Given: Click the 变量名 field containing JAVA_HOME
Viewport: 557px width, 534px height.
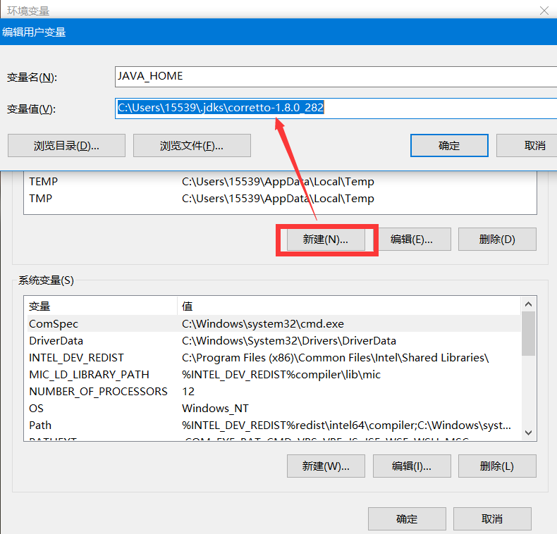Looking at the screenshot, I should 335,76.
